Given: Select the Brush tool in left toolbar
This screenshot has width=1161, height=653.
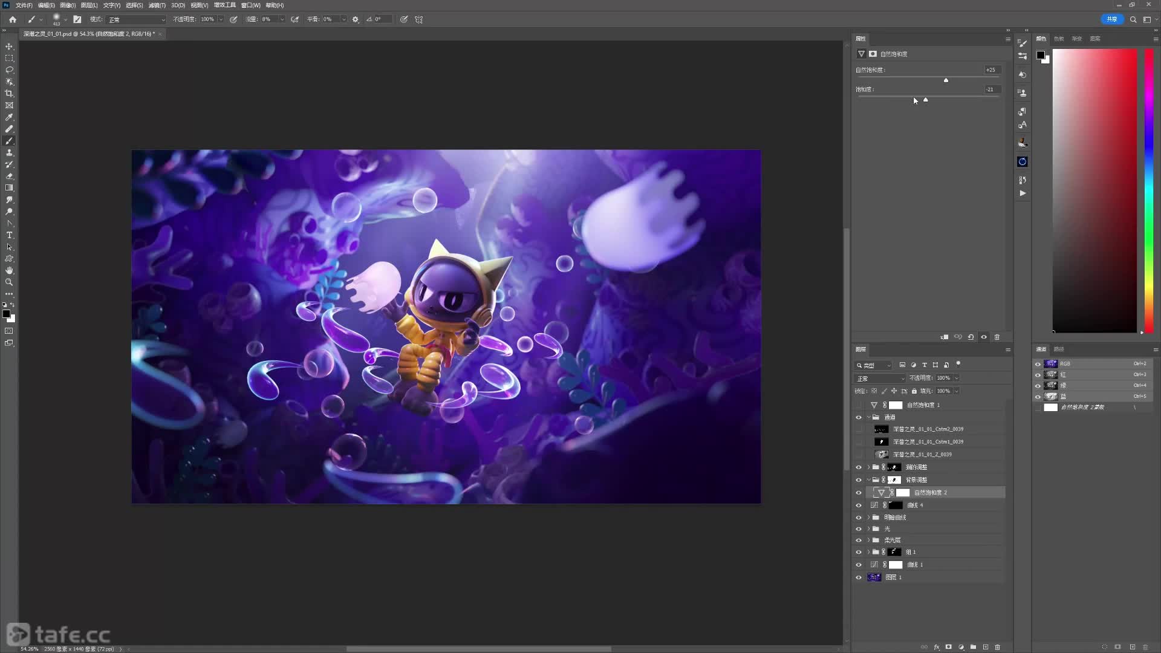Looking at the screenshot, I should click(9, 141).
